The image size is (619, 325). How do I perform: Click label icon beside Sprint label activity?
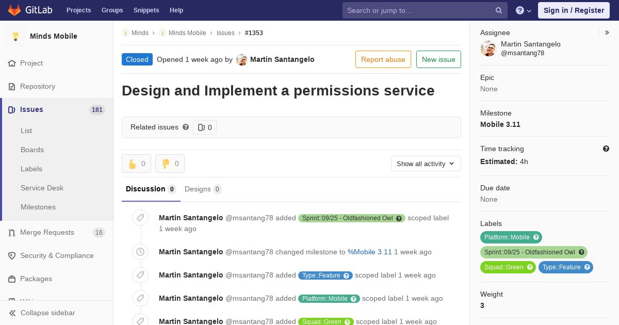140,218
